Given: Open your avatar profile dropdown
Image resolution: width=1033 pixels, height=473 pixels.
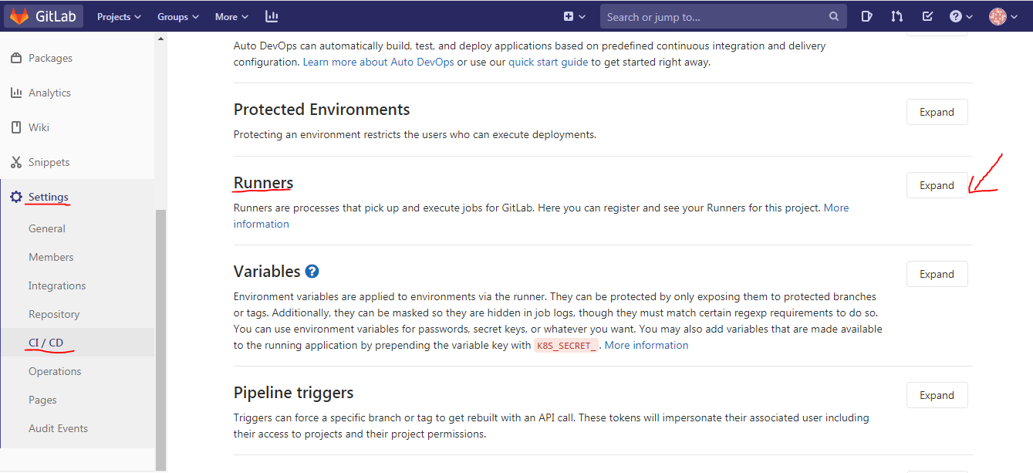Looking at the screenshot, I should [x=999, y=15].
